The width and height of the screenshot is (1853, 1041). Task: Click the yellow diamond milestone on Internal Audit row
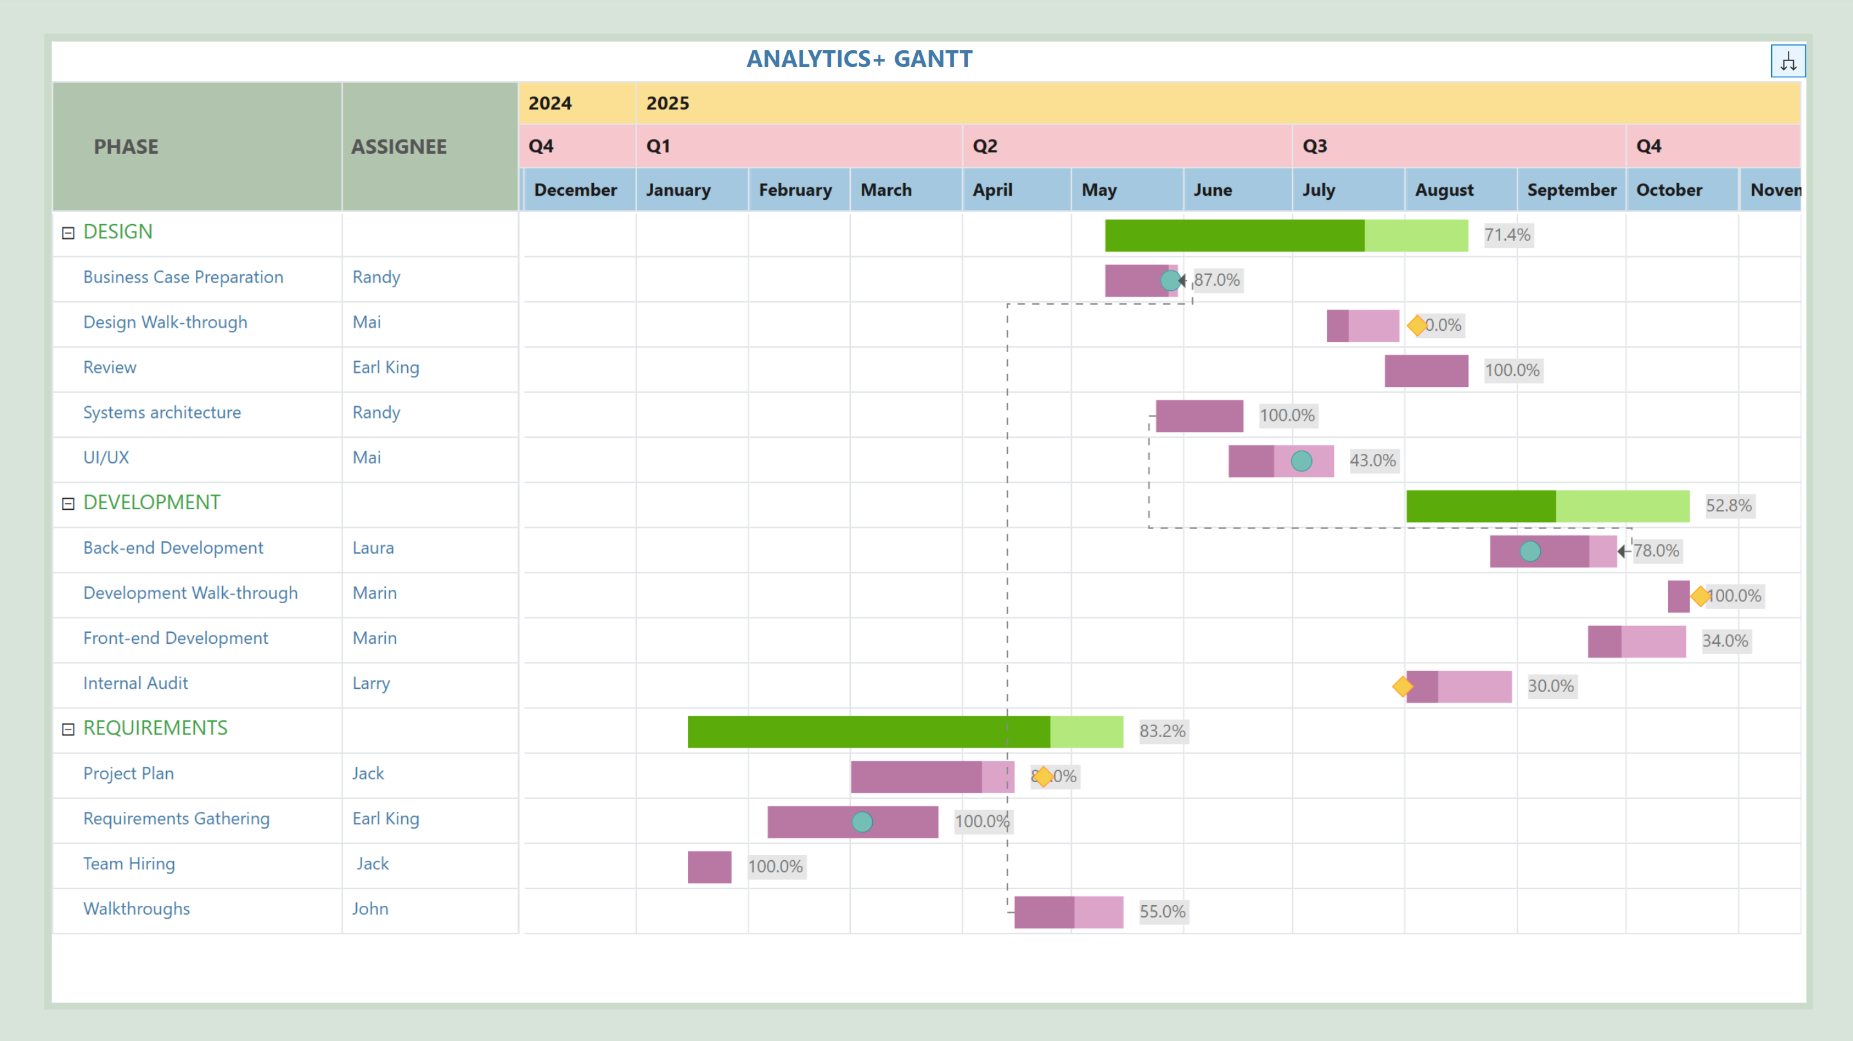(1402, 686)
